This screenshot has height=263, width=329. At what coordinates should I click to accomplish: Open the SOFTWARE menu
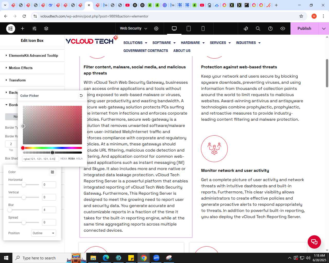pos(164,43)
